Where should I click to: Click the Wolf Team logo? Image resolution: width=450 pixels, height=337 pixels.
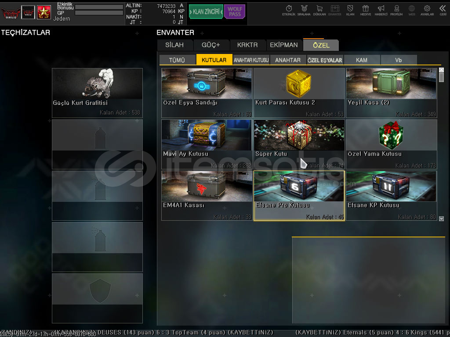11,13
